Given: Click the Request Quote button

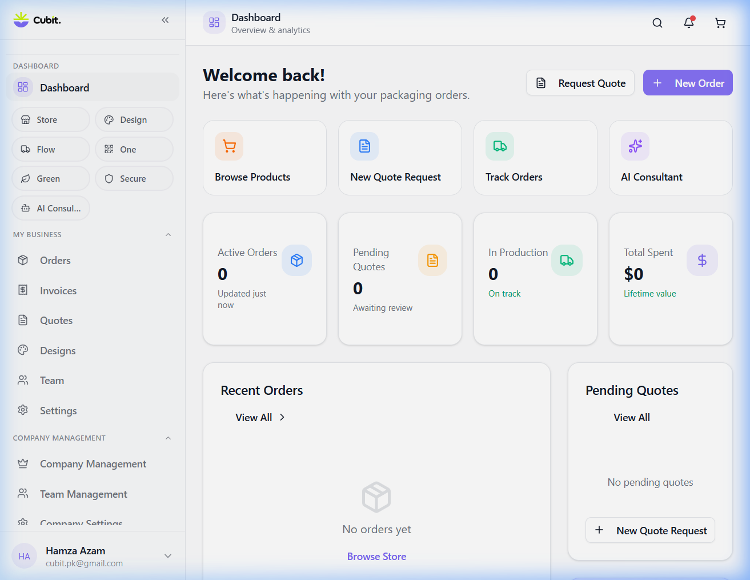Looking at the screenshot, I should (580, 83).
